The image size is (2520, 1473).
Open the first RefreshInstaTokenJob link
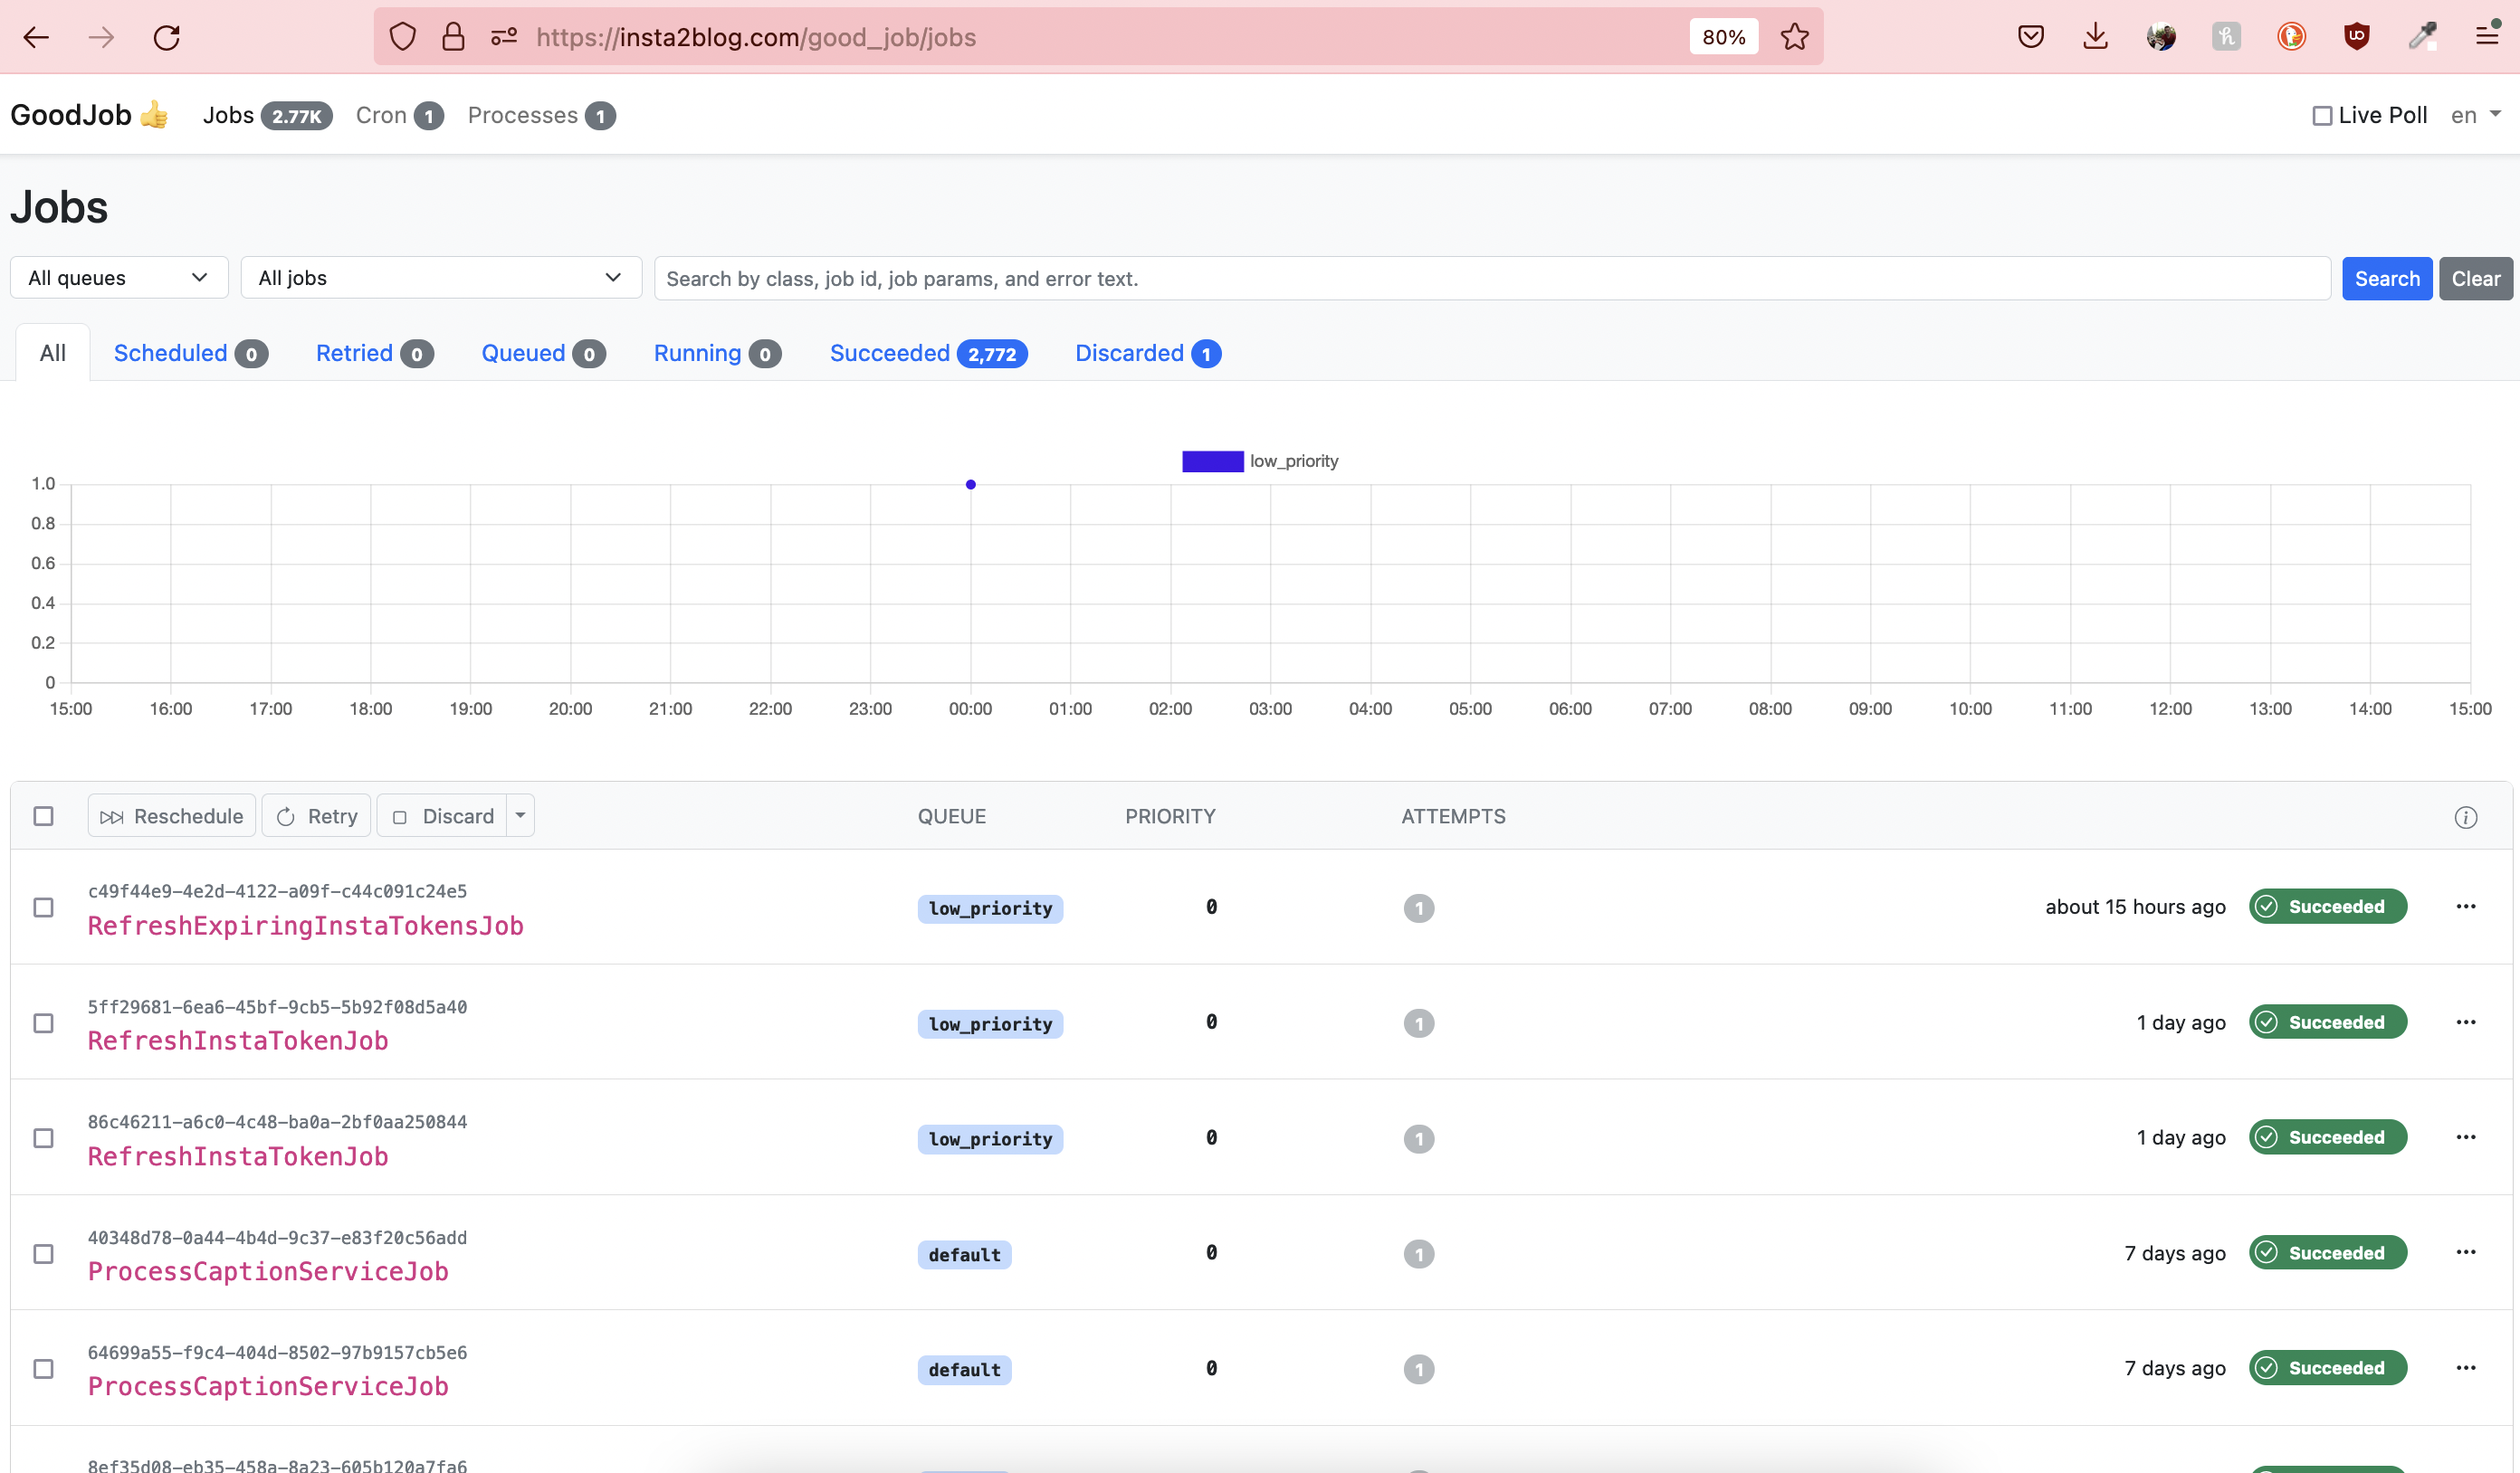tap(237, 1041)
